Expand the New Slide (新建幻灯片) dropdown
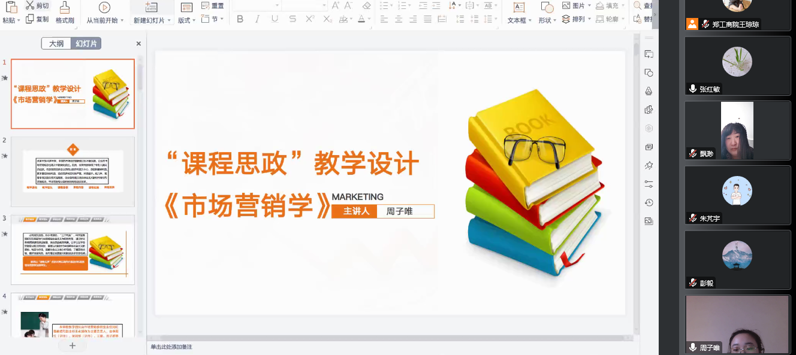 (170, 20)
